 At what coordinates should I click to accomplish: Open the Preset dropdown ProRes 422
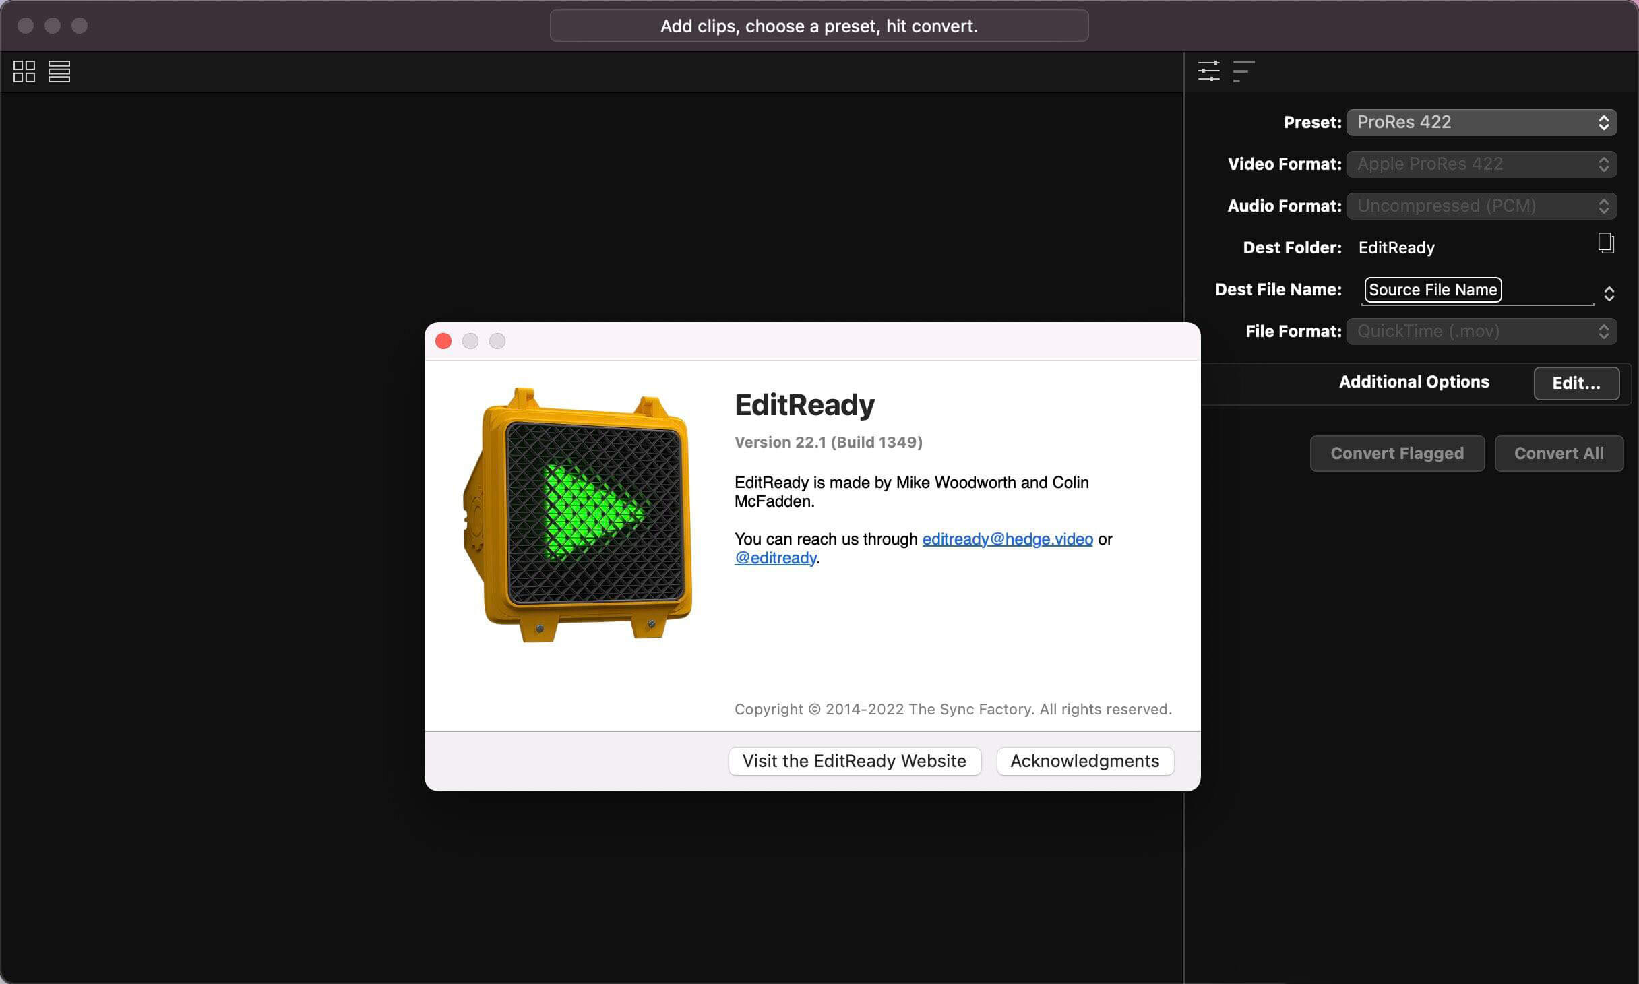1481,123
